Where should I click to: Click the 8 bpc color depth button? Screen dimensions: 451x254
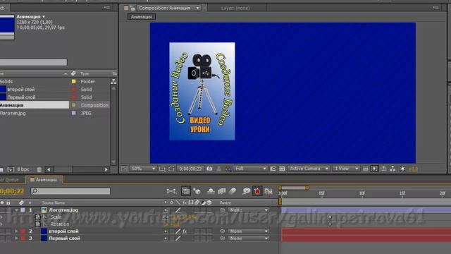tap(23, 169)
